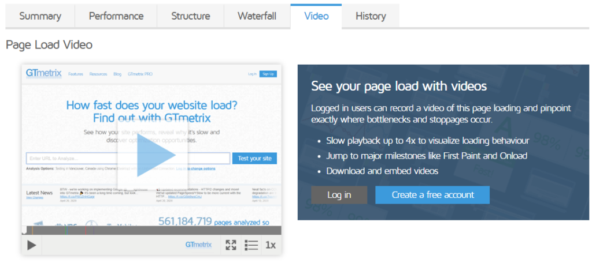The image size is (592, 263).
Task: View the History tab
Action: click(x=371, y=16)
